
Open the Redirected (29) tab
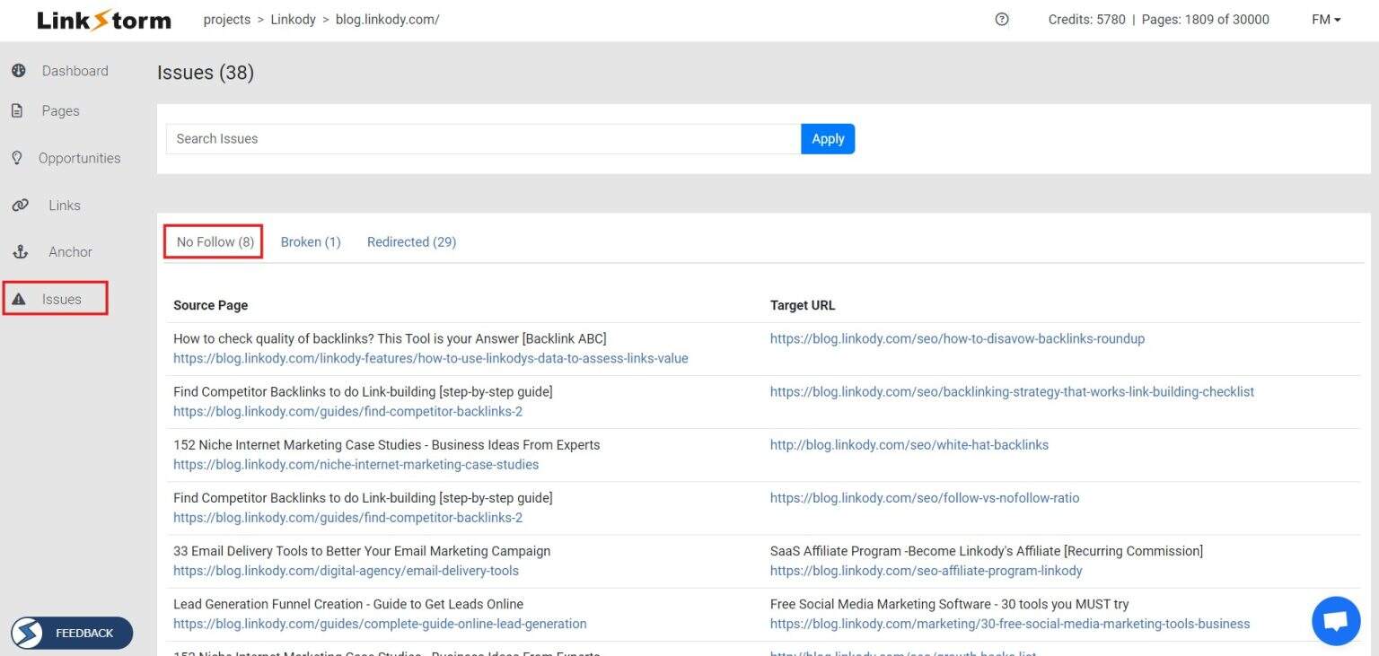coord(411,242)
